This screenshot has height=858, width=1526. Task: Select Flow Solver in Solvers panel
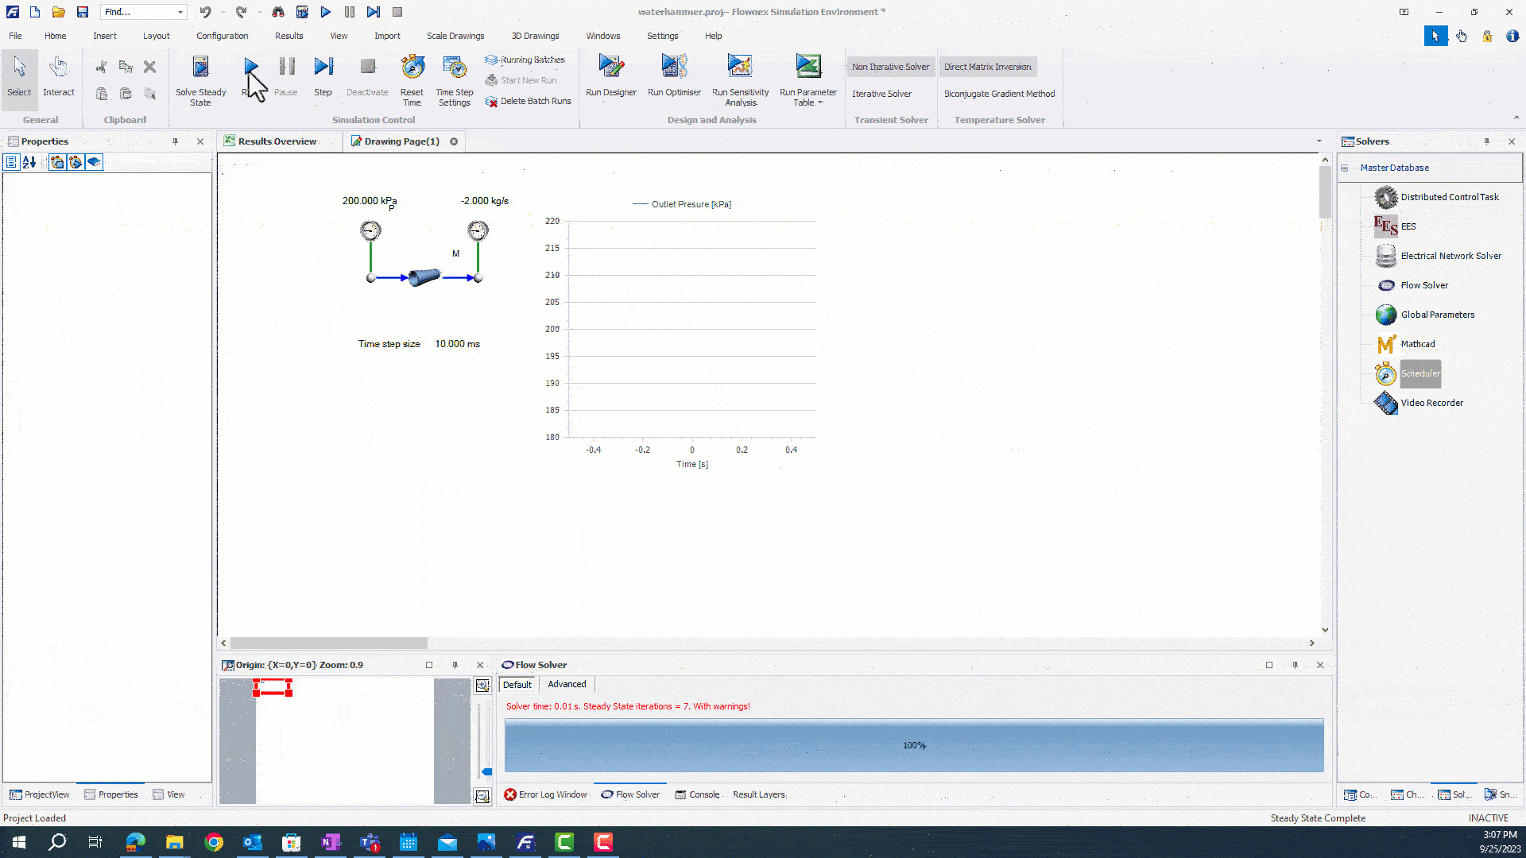1424,285
